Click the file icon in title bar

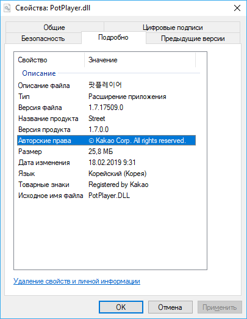pyautogui.click(x=7, y=8)
